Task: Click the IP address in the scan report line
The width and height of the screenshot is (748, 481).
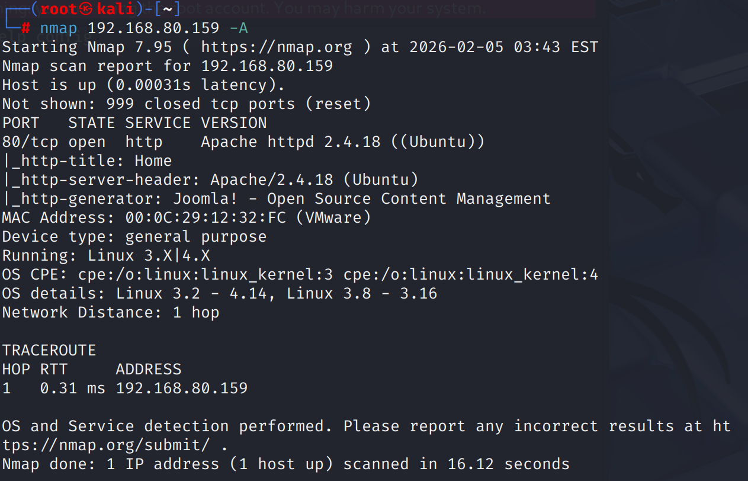Action: coord(267,66)
